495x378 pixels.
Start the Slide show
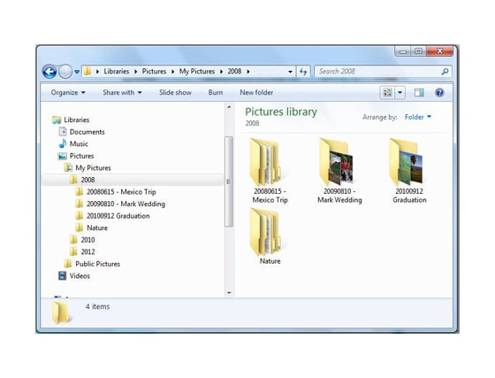click(175, 93)
